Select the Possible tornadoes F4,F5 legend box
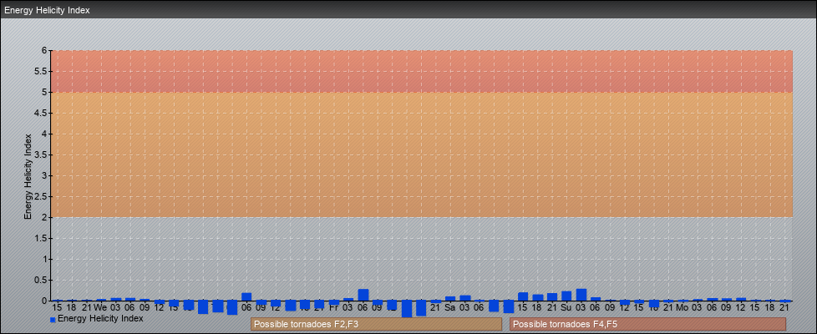Viewport: 817px width, 334px height. 647,324
